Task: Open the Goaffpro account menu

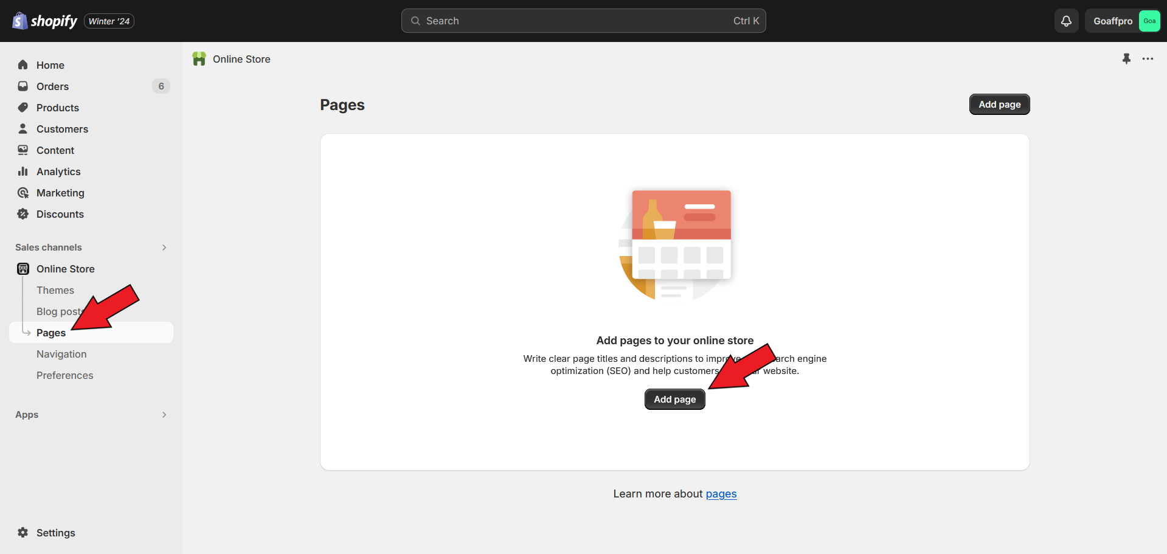Action: 1123,21
